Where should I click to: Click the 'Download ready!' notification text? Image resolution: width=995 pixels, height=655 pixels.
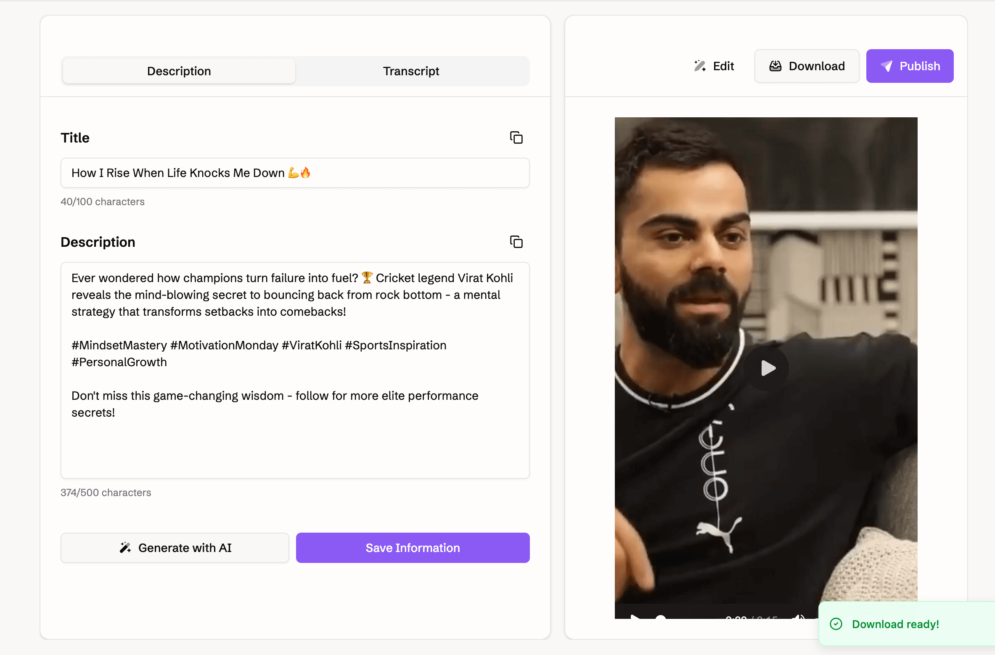[x=895, y=624]
